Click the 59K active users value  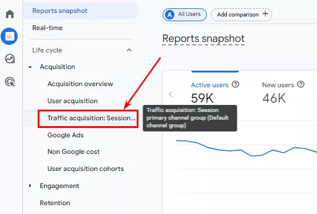pos(202,98)
